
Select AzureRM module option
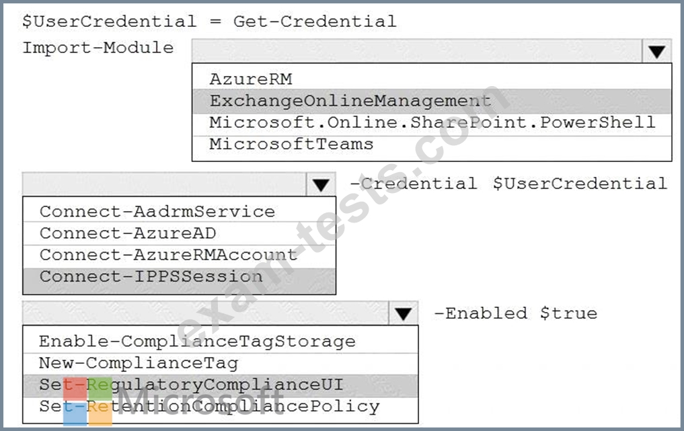[x=250, y=79]
